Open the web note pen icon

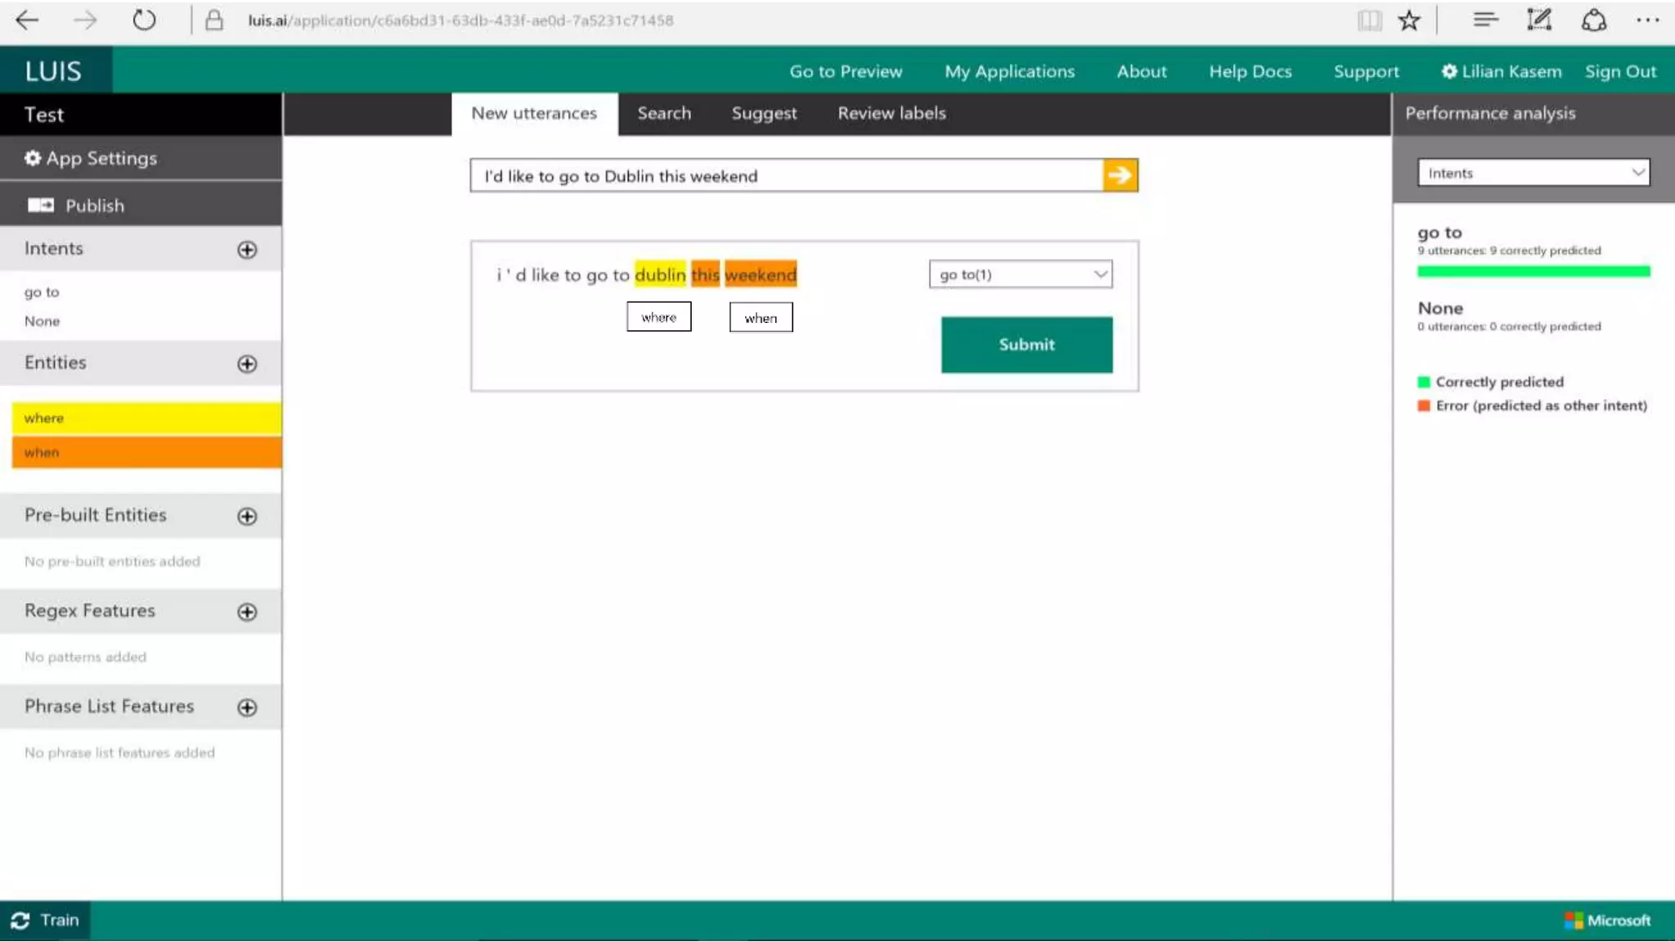1538,20
